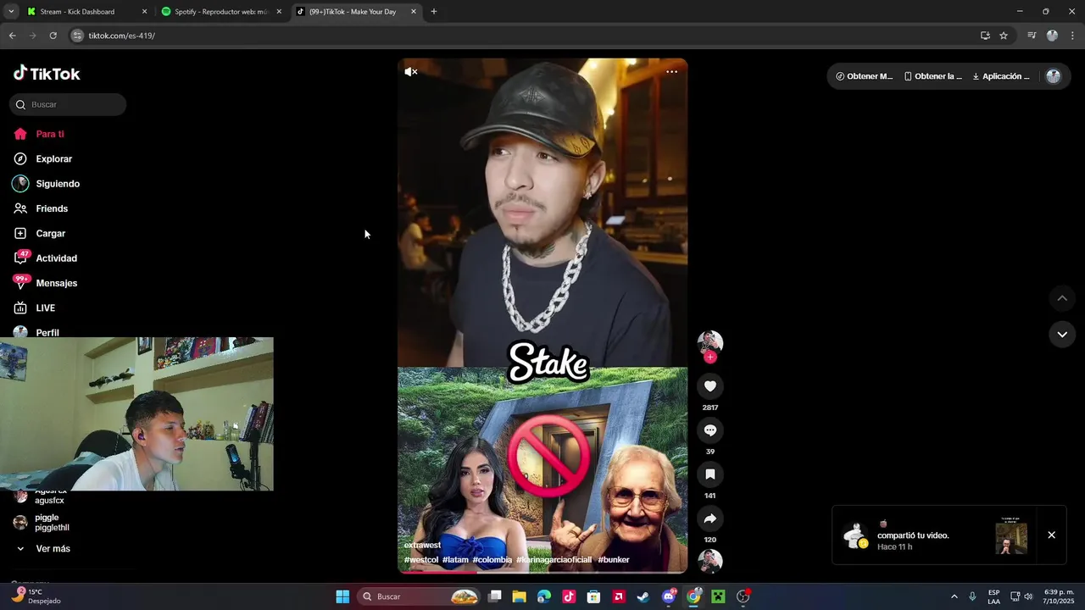This screenshot has width=1085, height=610.
Task: Share the video using the arrow icon
Action: (710, 518)
